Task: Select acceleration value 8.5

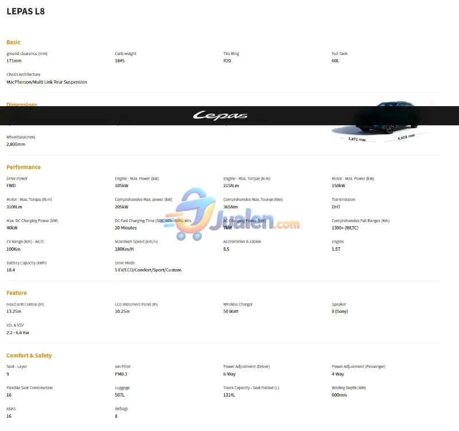Action: (x=226, y=249)
